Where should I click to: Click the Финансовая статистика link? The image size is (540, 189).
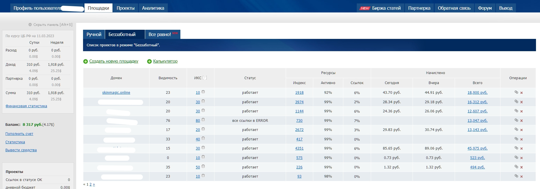point(26,106)
